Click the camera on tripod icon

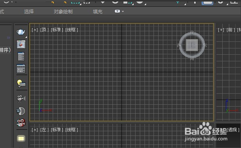click(21, 99)
